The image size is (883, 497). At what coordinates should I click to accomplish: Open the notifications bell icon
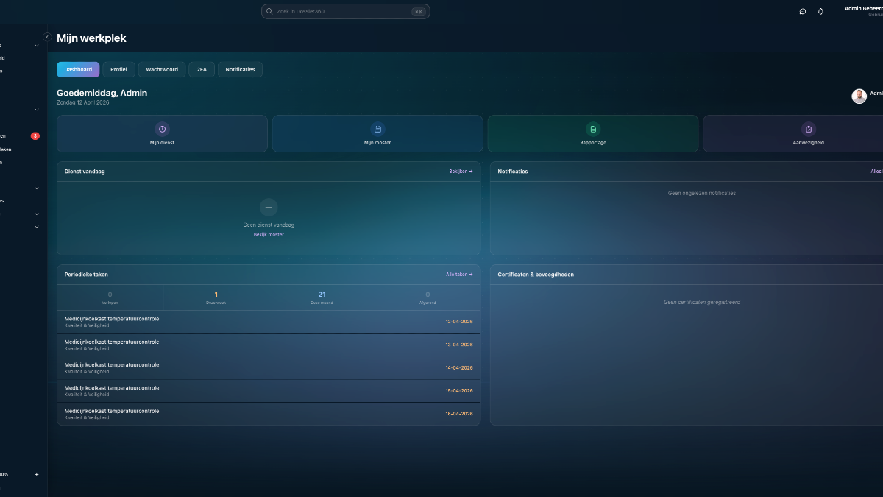tap(820, 11)
